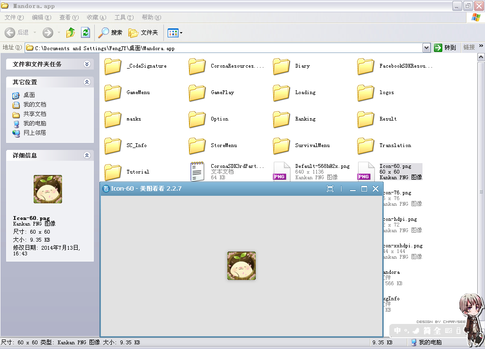Screen dimensions: 485x349
Task: Select the Diary folder
Action: 291,66
